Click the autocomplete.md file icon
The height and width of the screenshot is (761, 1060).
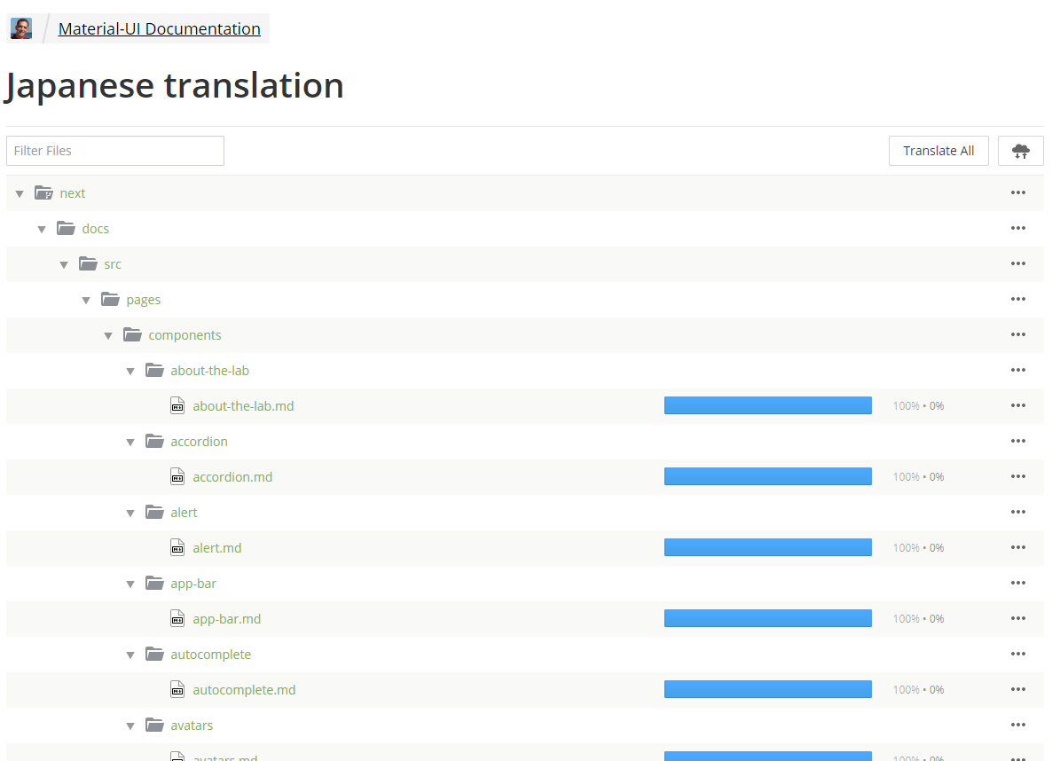[177, 689]
